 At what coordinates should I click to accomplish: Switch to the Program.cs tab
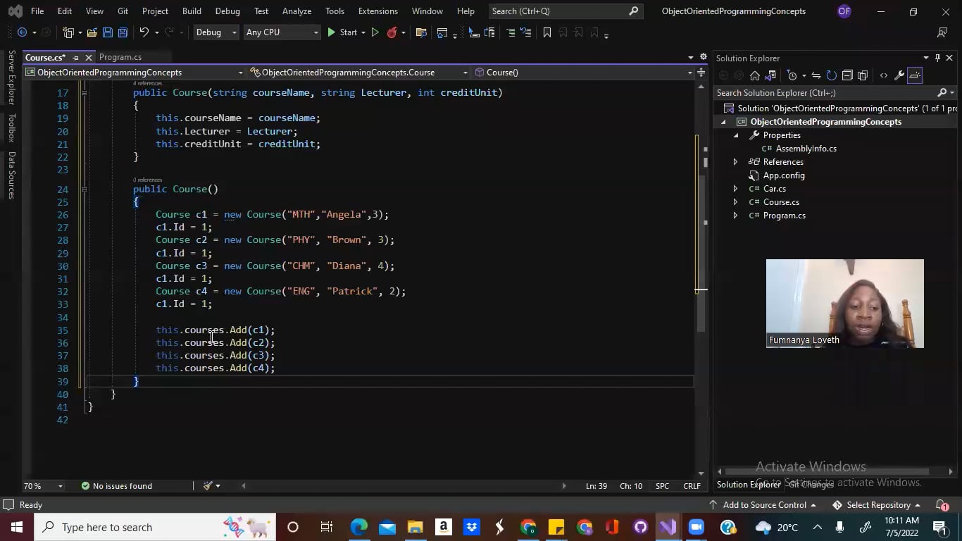[x=120, y=57]
